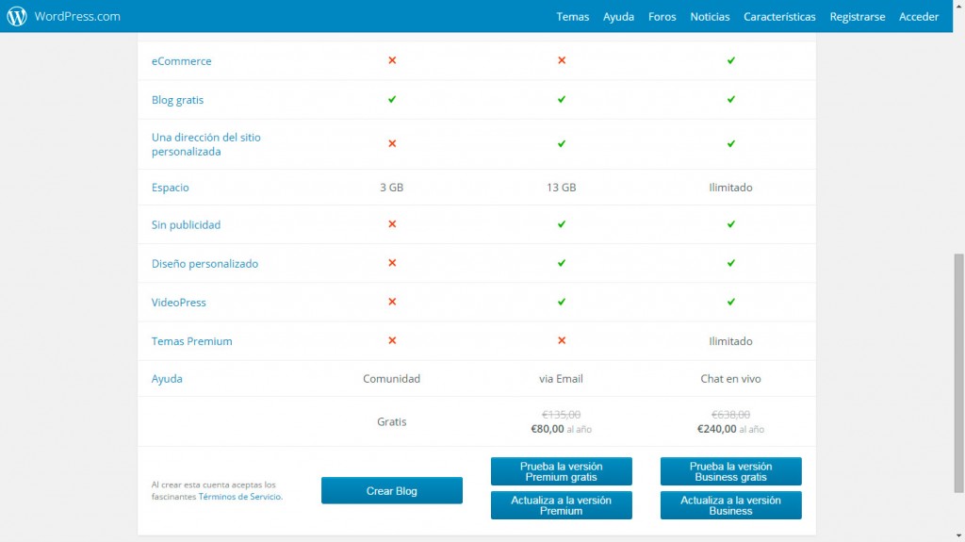Click the 3 GB space value

391,188
